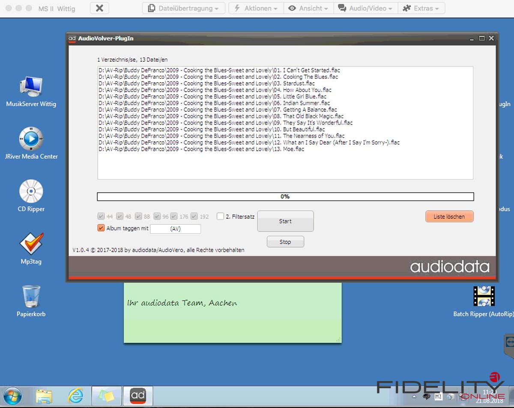Open the Mp3tag desktop icon
514x408 pixels.
point(31,244)
